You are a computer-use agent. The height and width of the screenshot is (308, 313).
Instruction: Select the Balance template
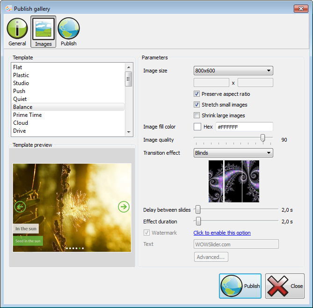68,107
